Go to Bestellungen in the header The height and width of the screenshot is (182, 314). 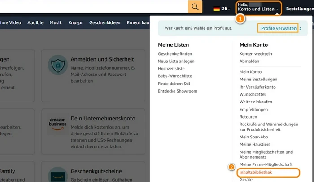[300, 9]
